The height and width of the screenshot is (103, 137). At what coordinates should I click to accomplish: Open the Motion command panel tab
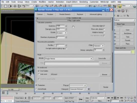pos(119,11)
